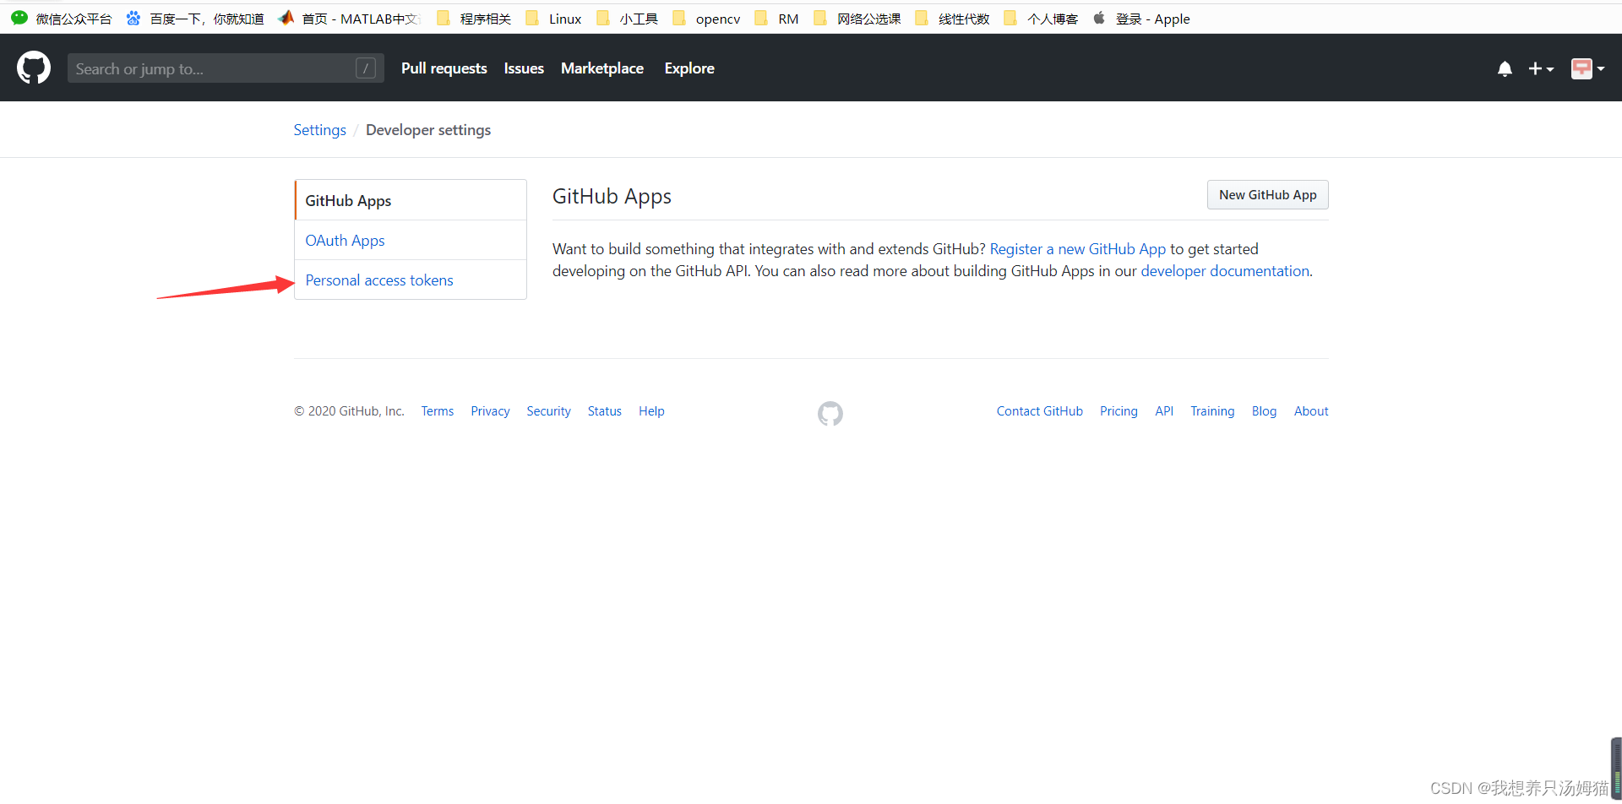Open the 小工具 bookmark folder

[x=627, y=19]
